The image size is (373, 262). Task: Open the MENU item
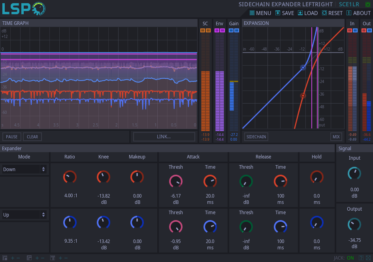260,13
